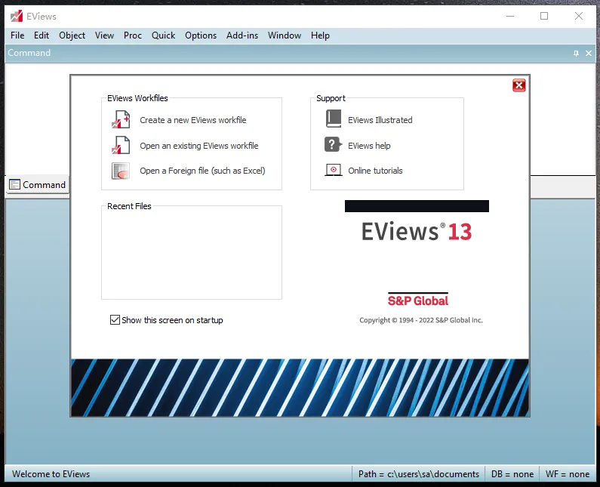The height and width of the screenshot is (487, 600).
Task: Click the S&P Global logo
Action: tap(418, 300)
